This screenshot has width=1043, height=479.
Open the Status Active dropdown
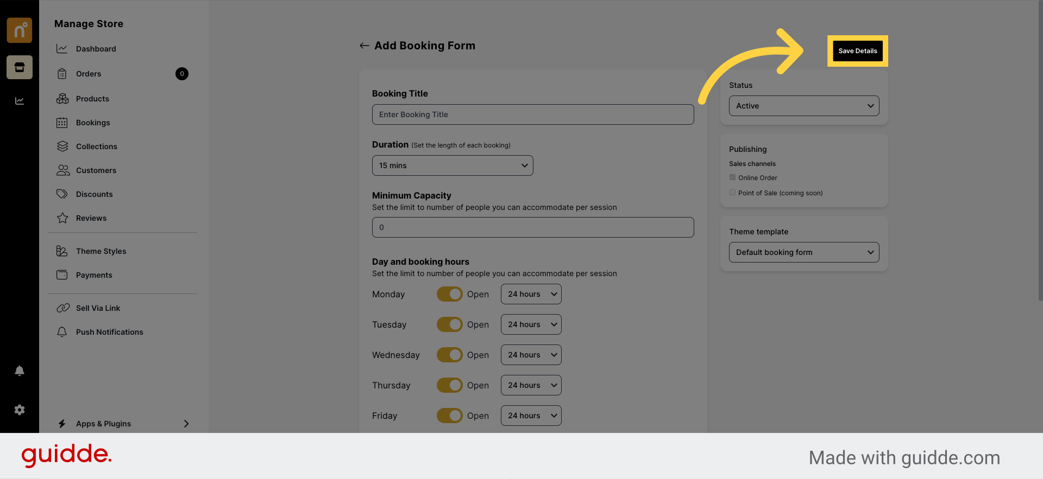tap(804, 106)
